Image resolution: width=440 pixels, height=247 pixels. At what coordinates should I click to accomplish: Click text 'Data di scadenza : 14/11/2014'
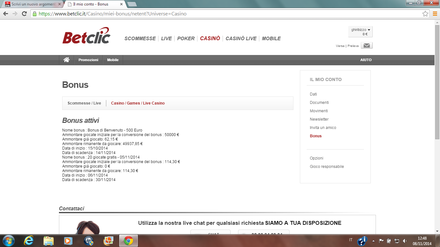(89, 153)
